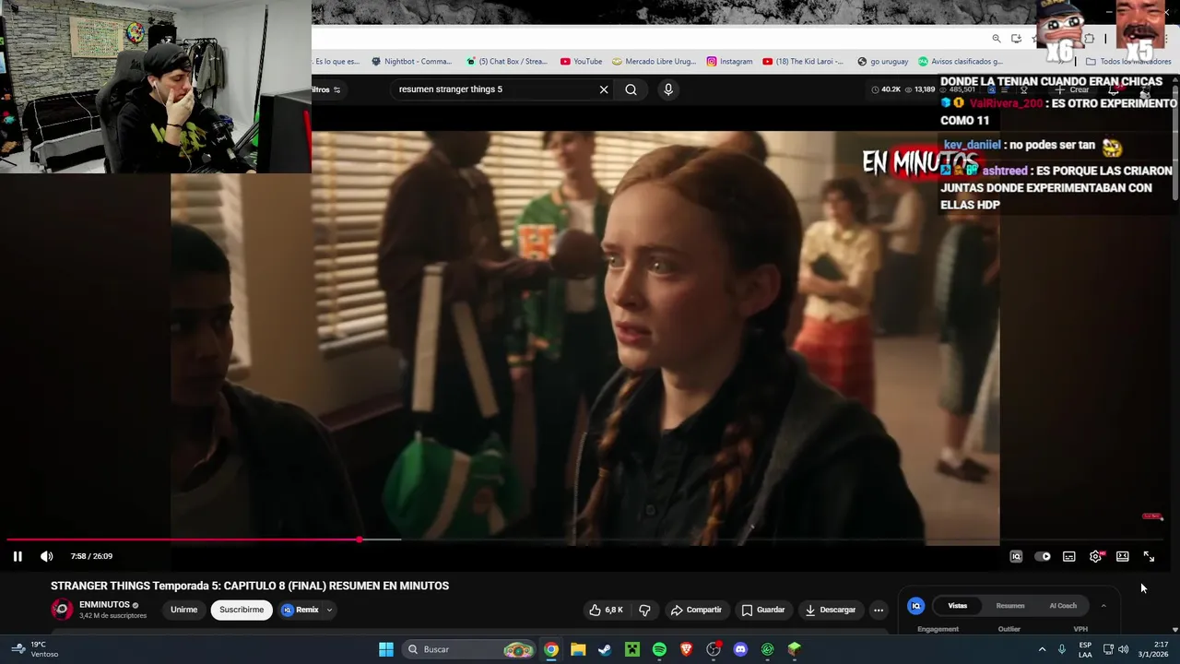Click the video title text
The height and width of the screenshot is (664, 1180).
click(250, 586)
